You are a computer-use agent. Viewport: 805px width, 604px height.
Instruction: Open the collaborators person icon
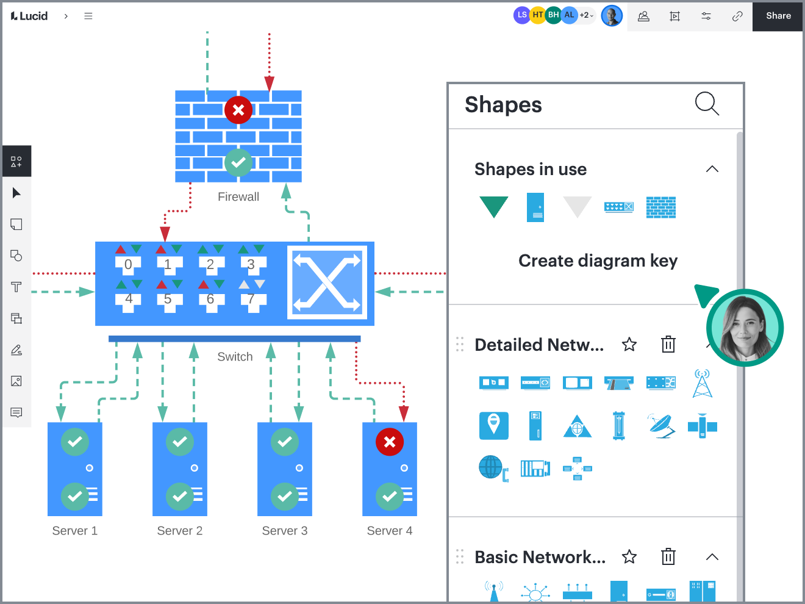[x=643, y=16]
